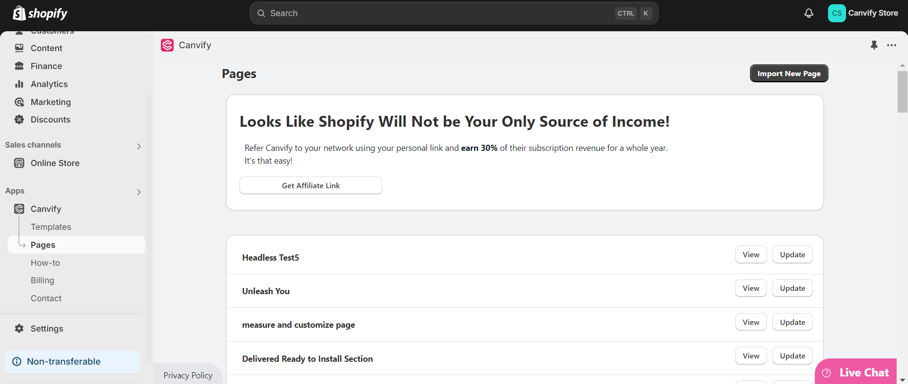
Task: Click the 'Headless Test5' row title
Action: pos(271,258)
